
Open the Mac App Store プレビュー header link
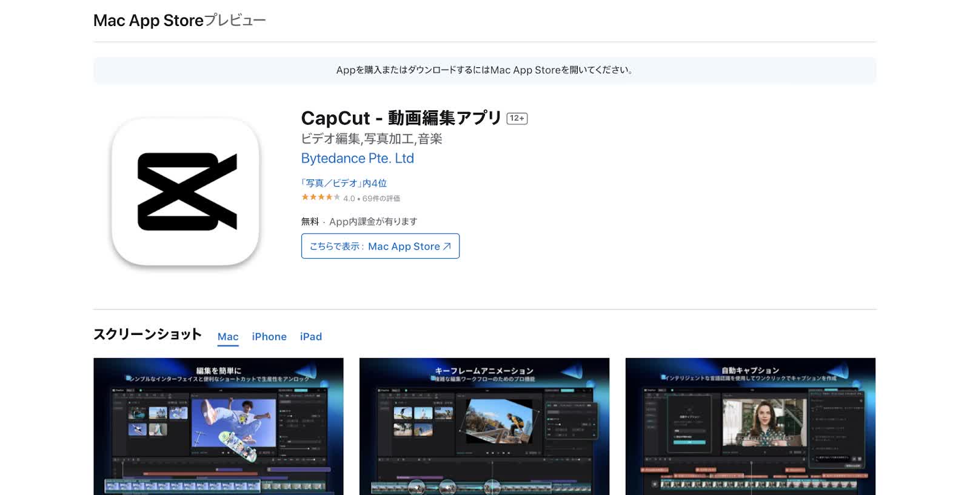(x=179, y=20)
